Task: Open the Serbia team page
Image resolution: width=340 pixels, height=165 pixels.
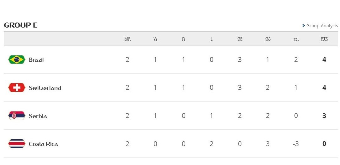Action: pos(38,116)
